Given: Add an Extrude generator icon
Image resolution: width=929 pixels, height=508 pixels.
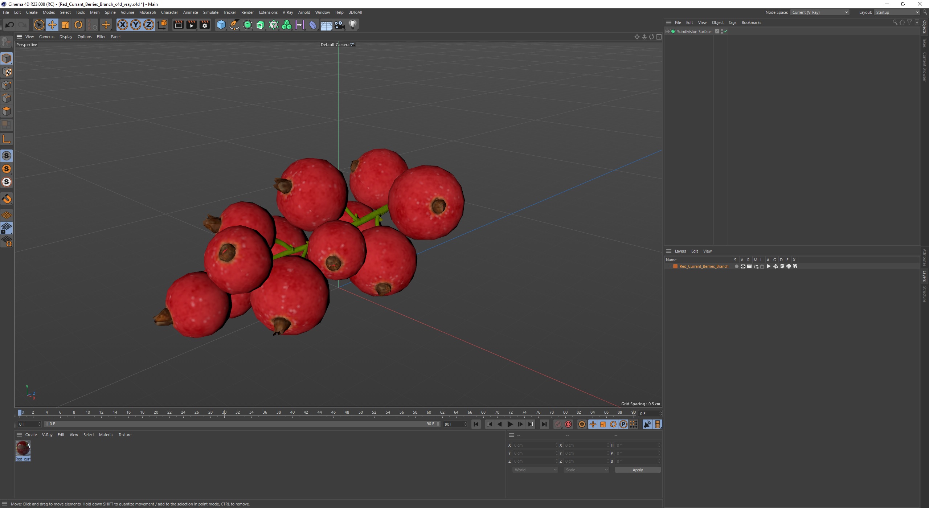Looking at the screenshot, I should (x=261, y=25).
